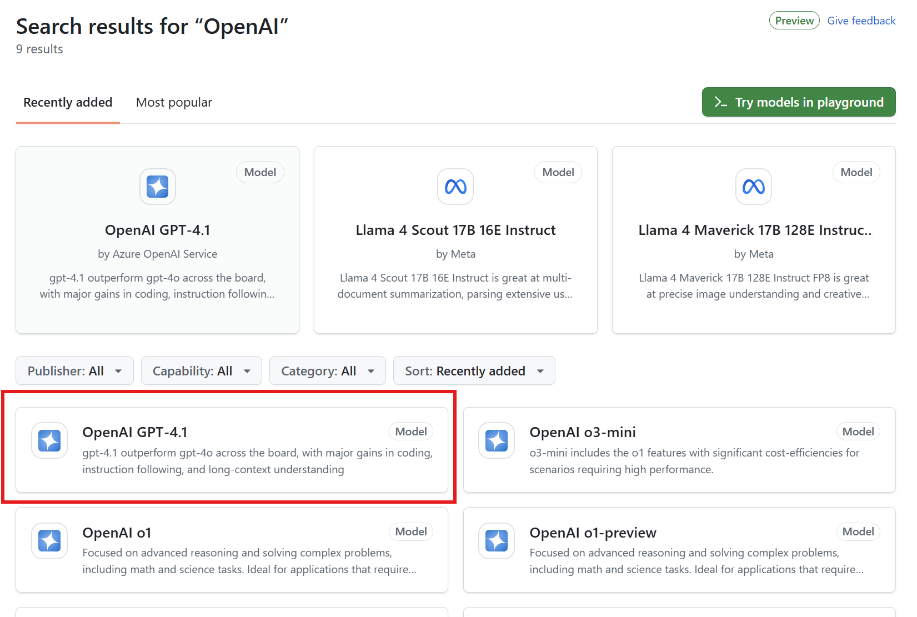Open OpenAI GPT-4.1 title in results list
Screen dimensions: 917x617
coord(135,432)
